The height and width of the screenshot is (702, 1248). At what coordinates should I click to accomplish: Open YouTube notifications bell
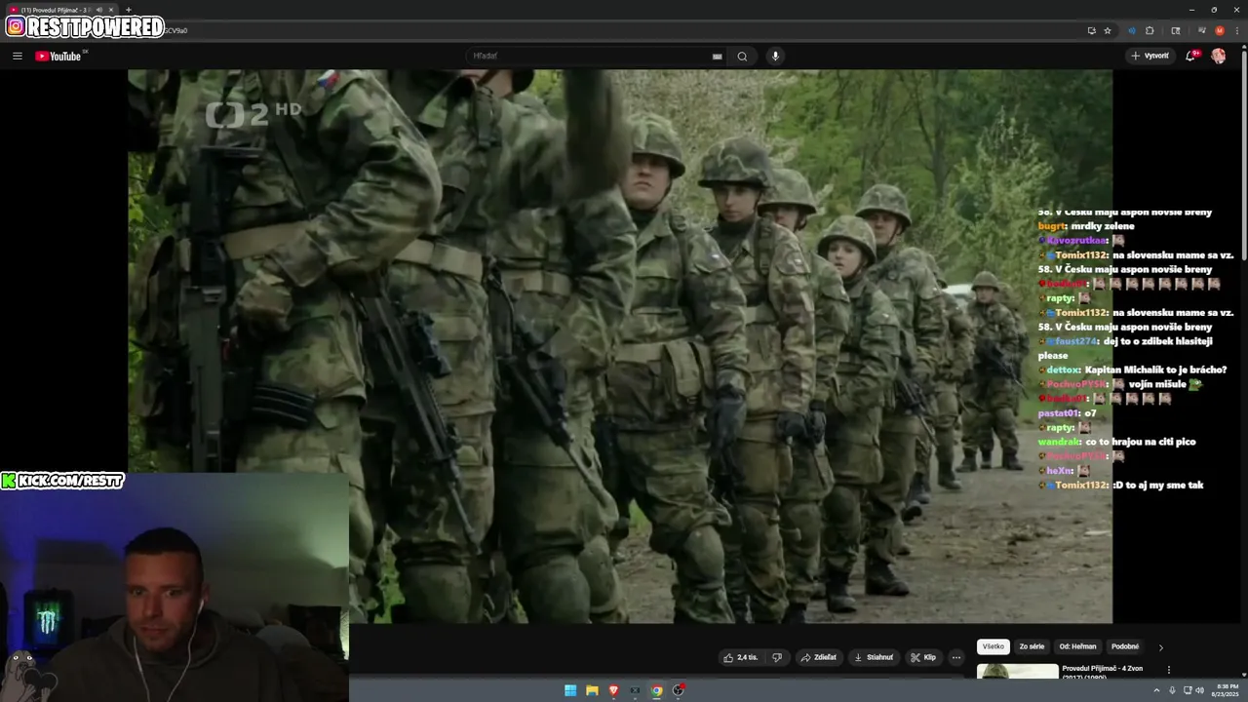[x=1190, y=56]
